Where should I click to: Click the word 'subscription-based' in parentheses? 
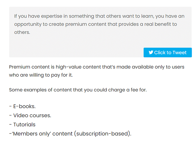(102, 134)
